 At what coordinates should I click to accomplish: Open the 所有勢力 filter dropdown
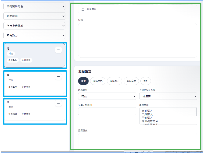pyautogui.click(x=34, y=35)
